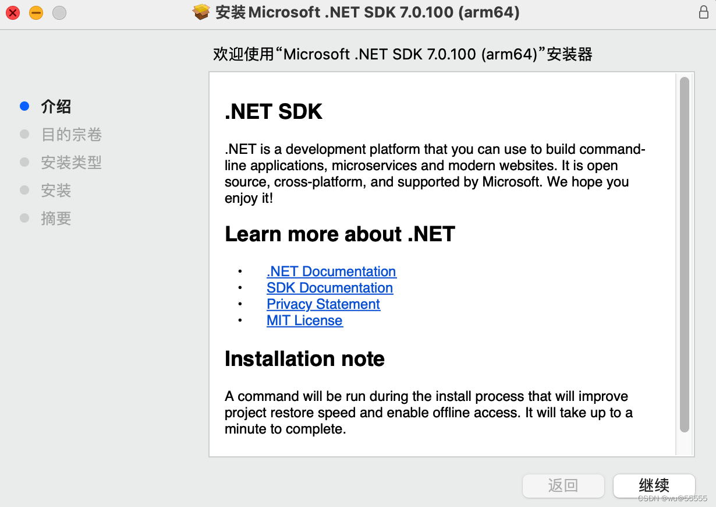
Task: Click the installer package box icon
Action: click(x=201, y=12)
